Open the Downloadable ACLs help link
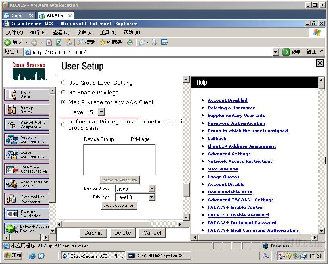This screenshot has height=264, width=328. coord(230,192)
